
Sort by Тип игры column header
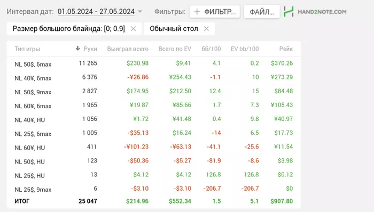[27, 49]
